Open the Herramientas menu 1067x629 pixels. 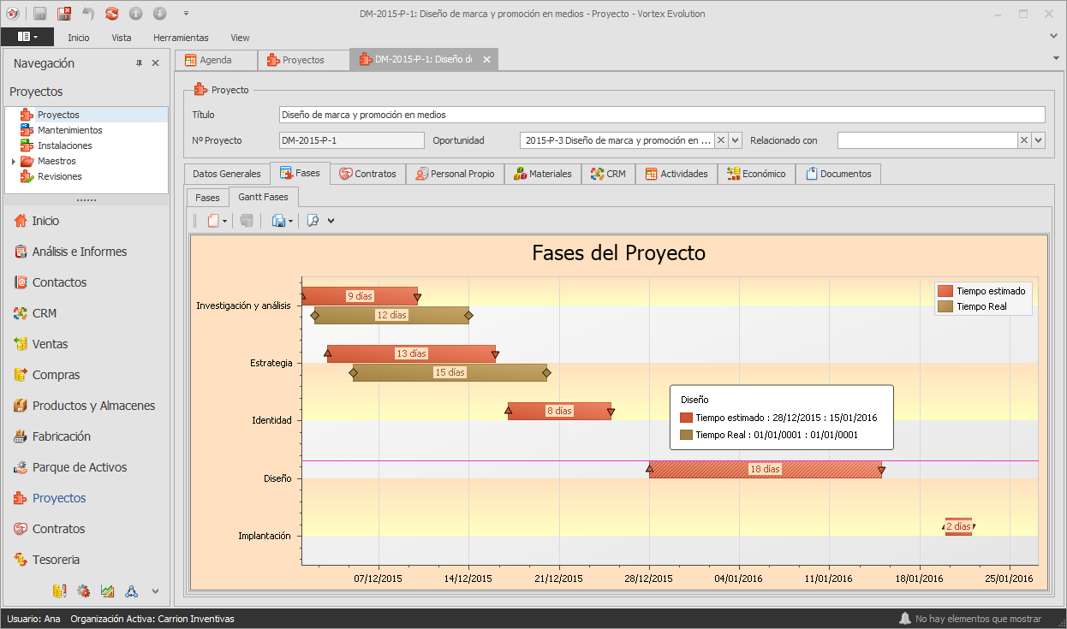coord(181,38)
